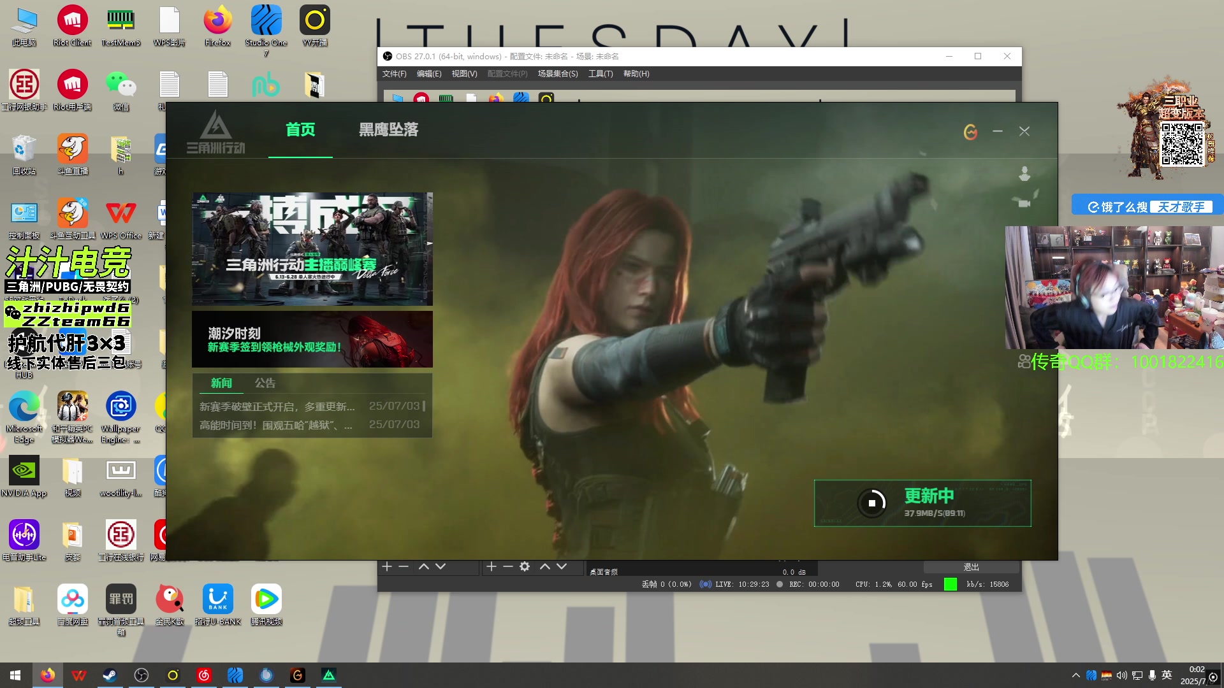Open the 百度网盘 desktop shortcut
The height and width of the screenshot is (688, 1224).
tap(73, 605)
